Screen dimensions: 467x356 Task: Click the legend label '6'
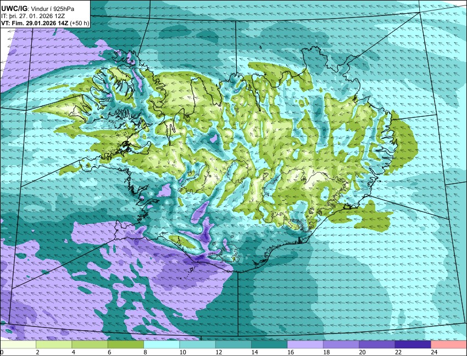pyautogui.click(x=109, y=352)
